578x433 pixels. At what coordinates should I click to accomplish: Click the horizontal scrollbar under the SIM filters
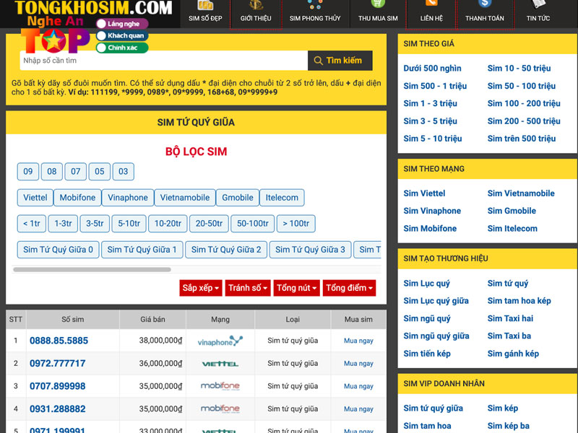click(92, 270)
